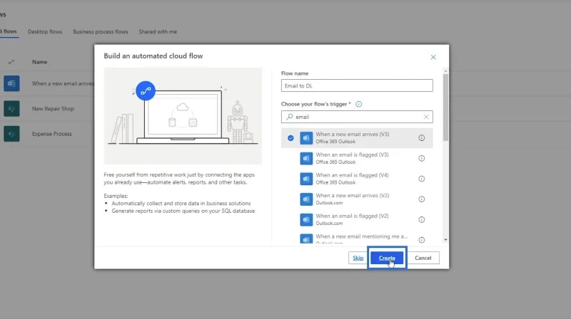
Task: Click Outlook icon of When a new email arrives (V2)
Action: (306, 199)
